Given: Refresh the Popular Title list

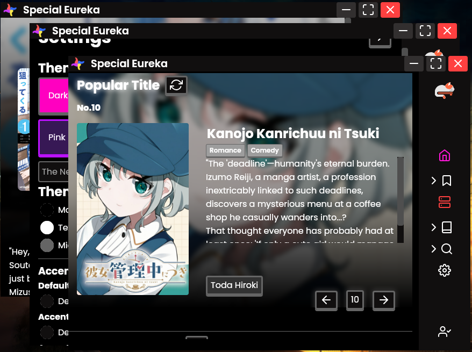Looking at the screenshot, I should click(176, 85).
